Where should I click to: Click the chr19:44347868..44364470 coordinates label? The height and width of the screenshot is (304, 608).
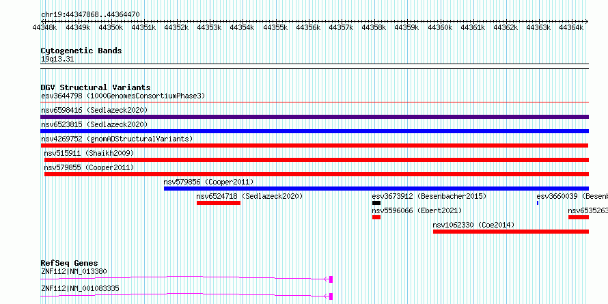[x=90, y=14]
